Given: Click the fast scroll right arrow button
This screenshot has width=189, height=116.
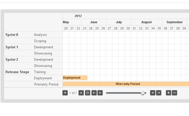Looking at the screenshot, I should [159, 93].
